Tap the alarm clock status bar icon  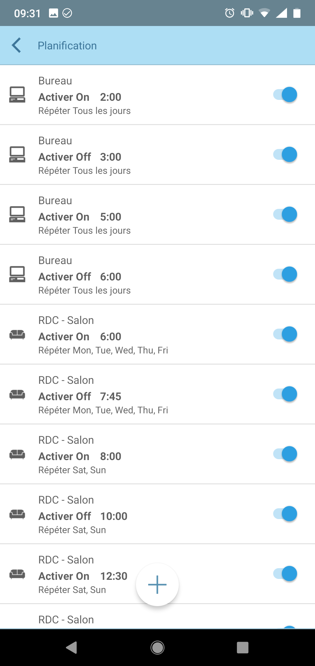coord(230,13)
